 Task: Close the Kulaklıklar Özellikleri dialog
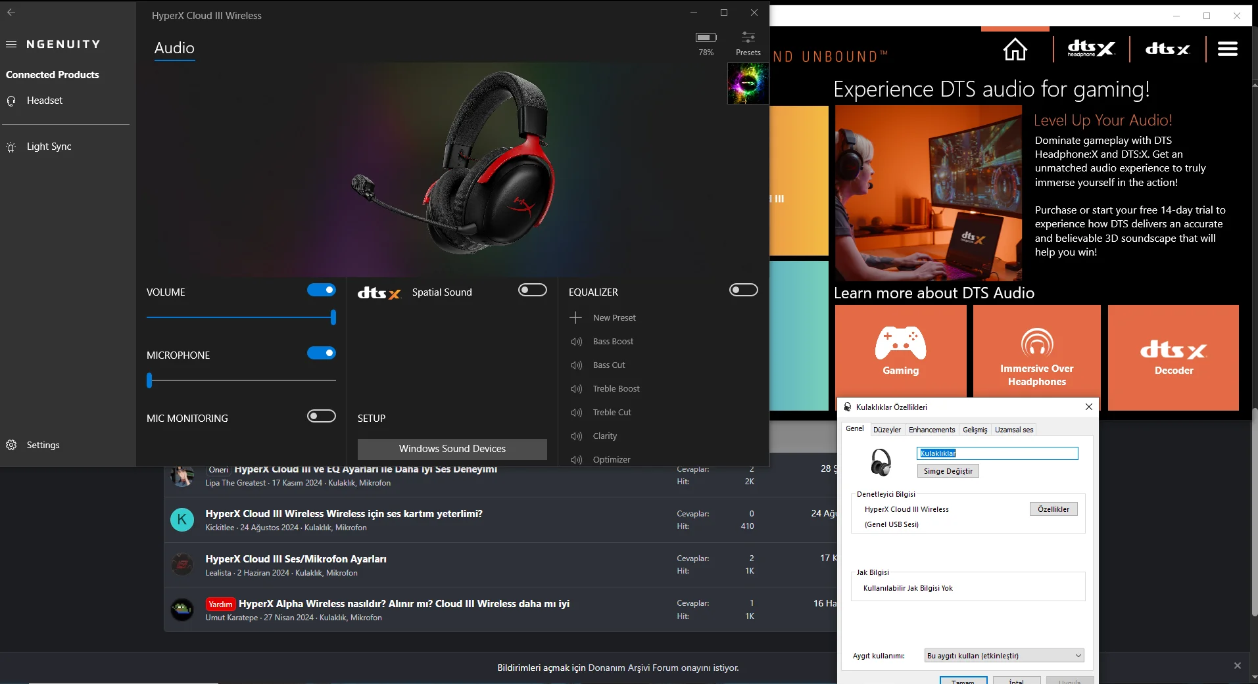click(1089, 407)
